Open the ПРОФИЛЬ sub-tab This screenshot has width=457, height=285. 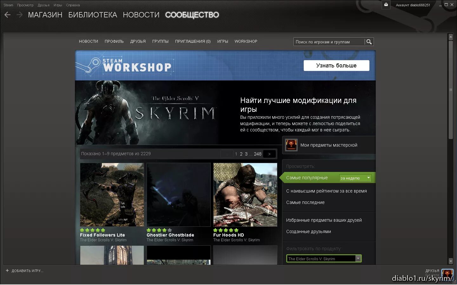point(114,41)
